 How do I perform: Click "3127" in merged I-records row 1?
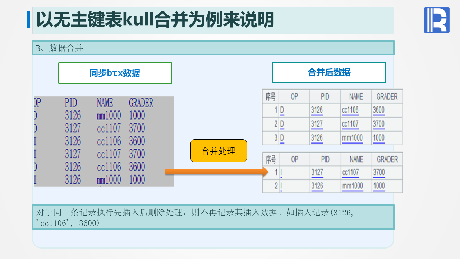pyautogui.click(x=317, y=172)
